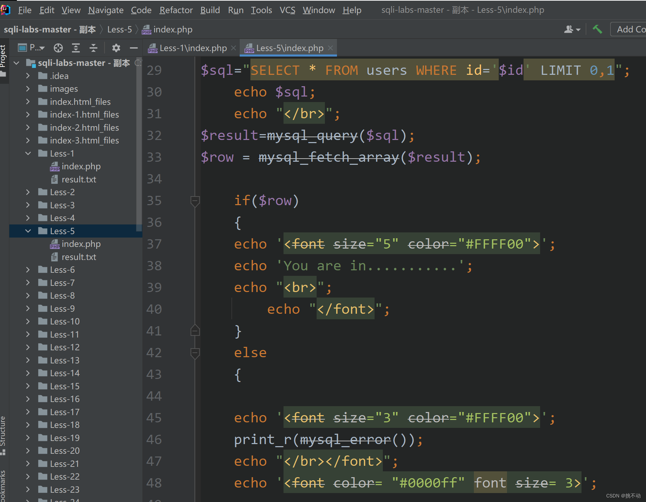The height and width of the screenshot is (502, 646).
Task: Expand the Less-6 folder
Action: pyautogui.click(x=28, y=270)
